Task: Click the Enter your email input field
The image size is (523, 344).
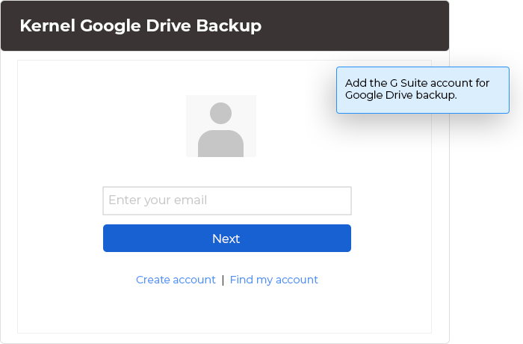Action: click(x=227, y=200)
